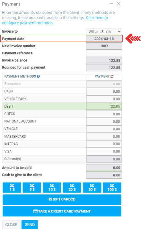Click the payment methods help icon
This screenshot has height=230, width=141.
click(38, 77)
